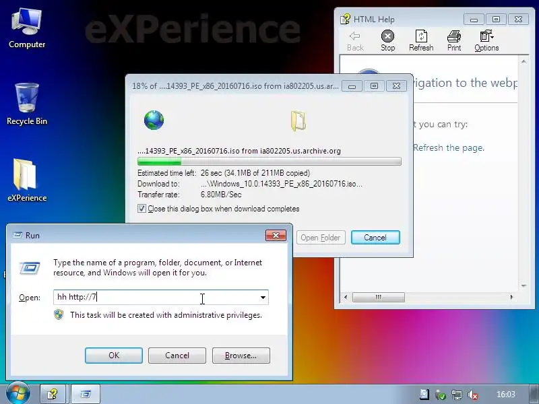The width and height of the screenshot is (539, 404).
Task: Click the HTML Help horizontal scrollbar thumb
Action: (379, 297)
